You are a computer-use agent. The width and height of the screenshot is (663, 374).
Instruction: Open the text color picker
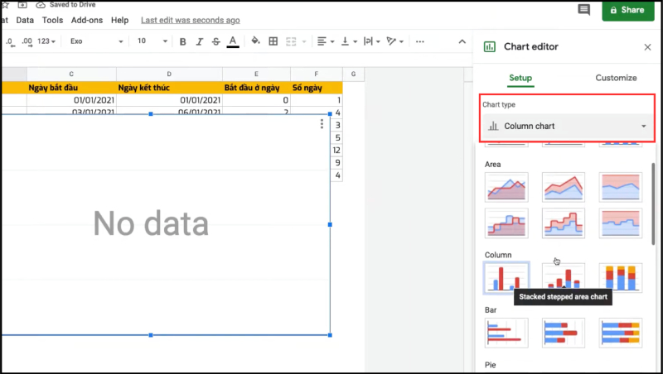[x=233, y=41]
